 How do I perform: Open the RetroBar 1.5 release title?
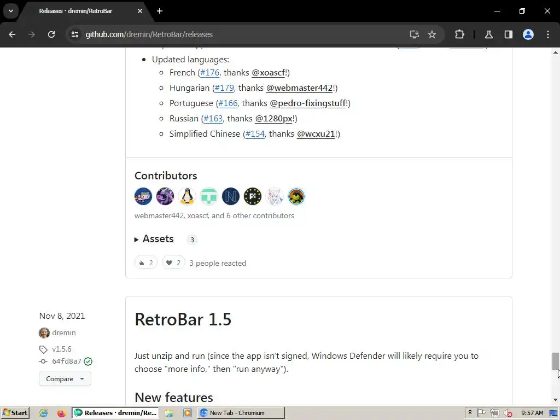tap(183, 319)
